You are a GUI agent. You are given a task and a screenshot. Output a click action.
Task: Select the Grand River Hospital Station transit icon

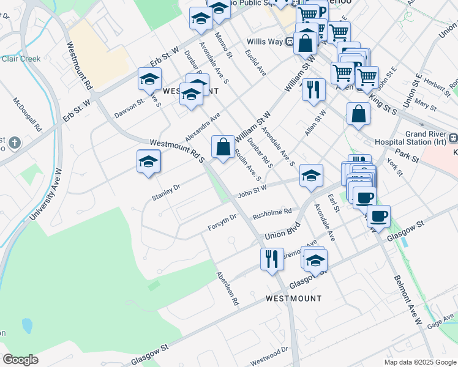[x=452, y=138]
